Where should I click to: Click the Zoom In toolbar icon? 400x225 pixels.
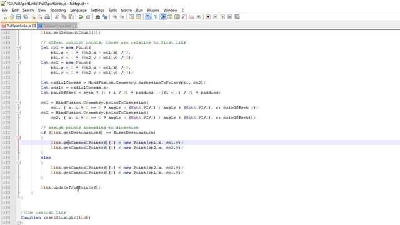click(x=114, y=17)
